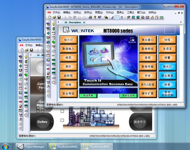The height and width of the screenshot is (150, 190).
Task: Tick the lower checkbox beside refinery image
Action: coord(62,120)
